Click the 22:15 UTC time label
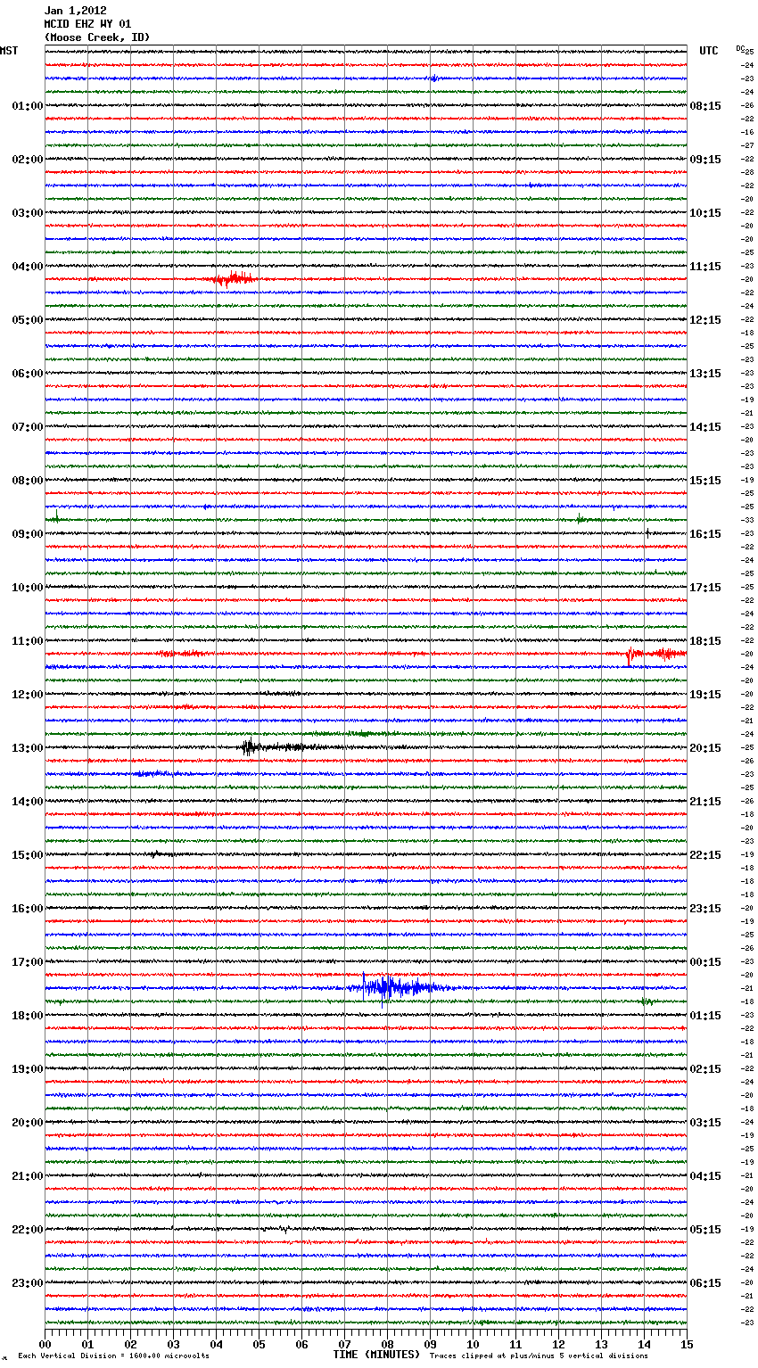Screen dimensions: 758x1368 click(x=705, y=855)
